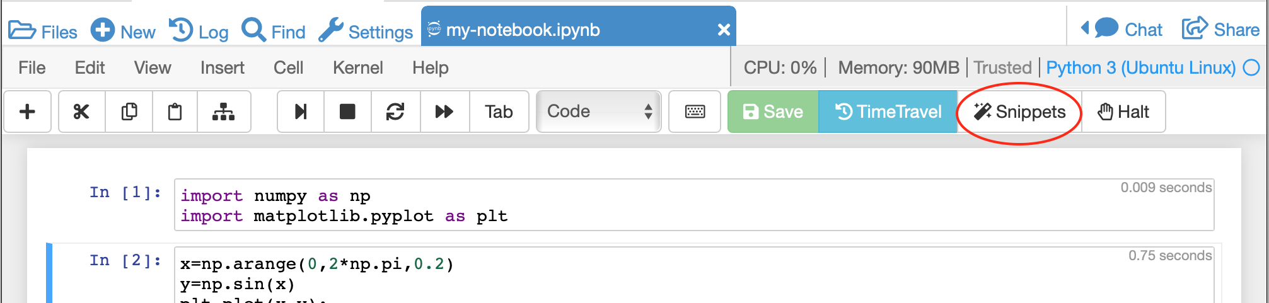Restart the kernel with the refresh icon
Image resolution: width=1269 pixels, height=303 pixels.
tap(395, 112)
